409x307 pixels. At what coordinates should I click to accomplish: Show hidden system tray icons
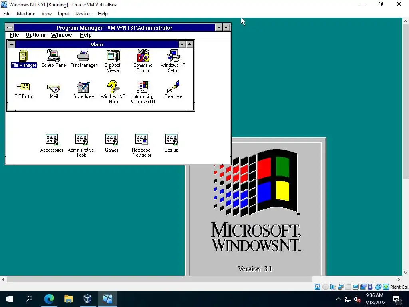[338, 299]
